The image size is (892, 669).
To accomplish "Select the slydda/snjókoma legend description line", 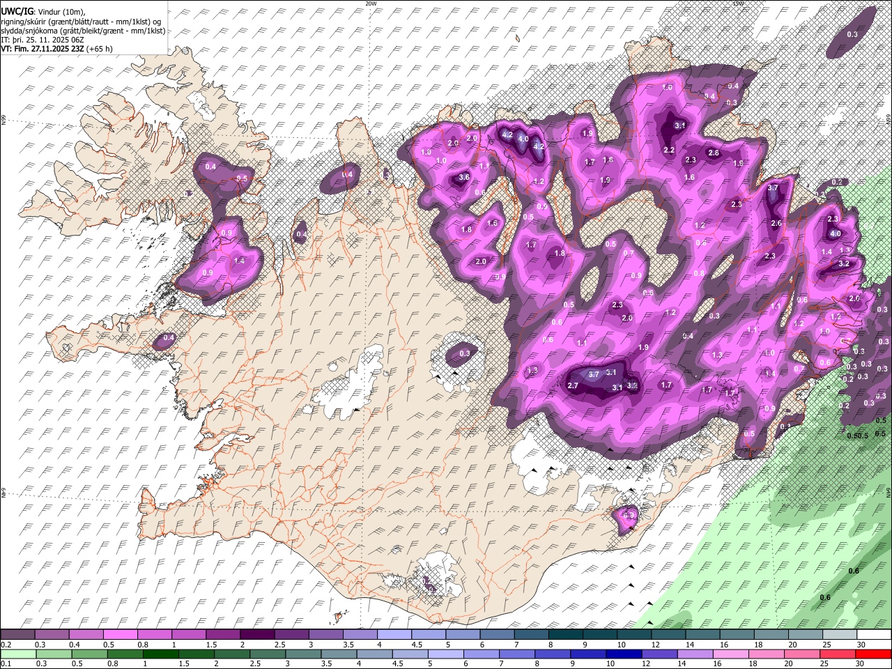I will coord(83,31).
